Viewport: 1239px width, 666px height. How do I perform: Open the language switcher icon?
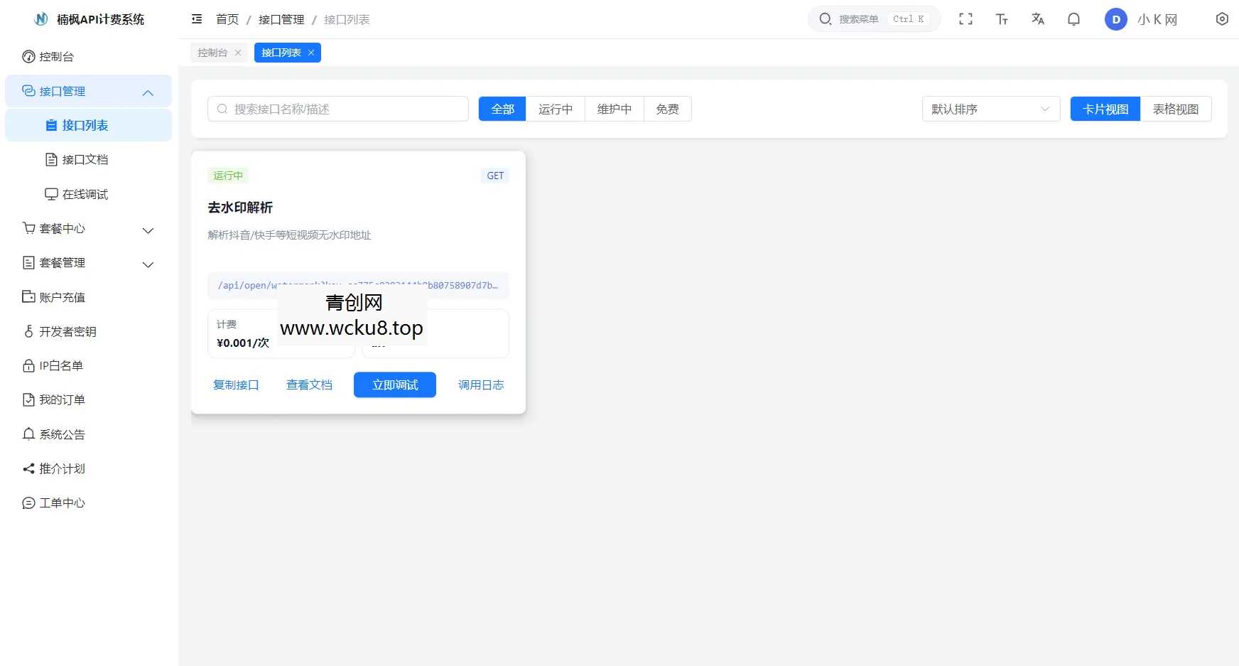click(1038, 19)
